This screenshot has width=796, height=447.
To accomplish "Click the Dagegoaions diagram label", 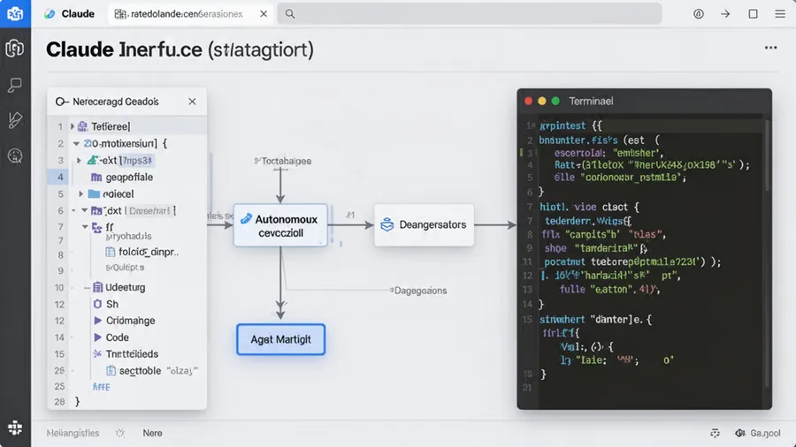I will (418, 291).
